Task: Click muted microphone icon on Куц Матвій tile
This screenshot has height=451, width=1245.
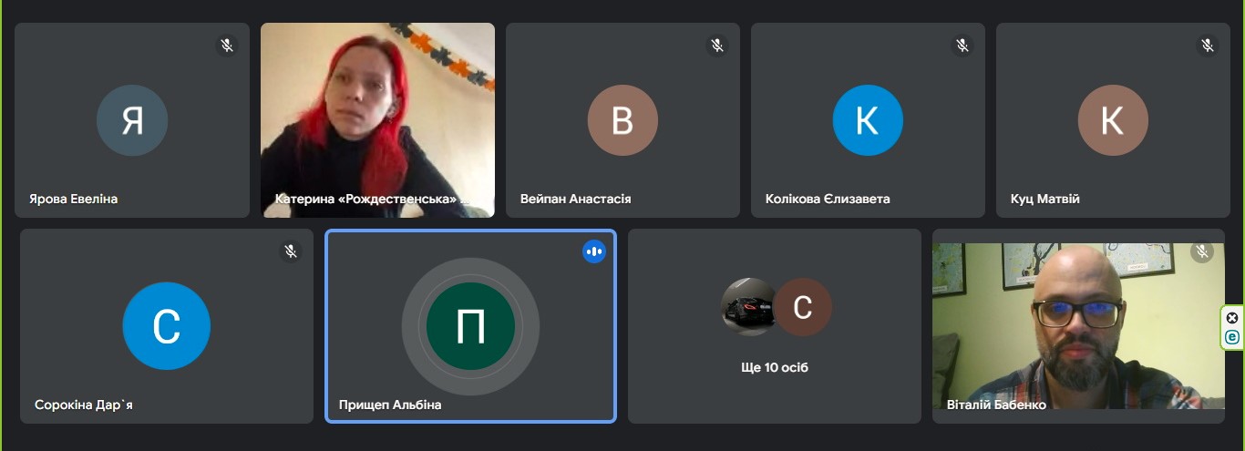Action: [1208, 45]
